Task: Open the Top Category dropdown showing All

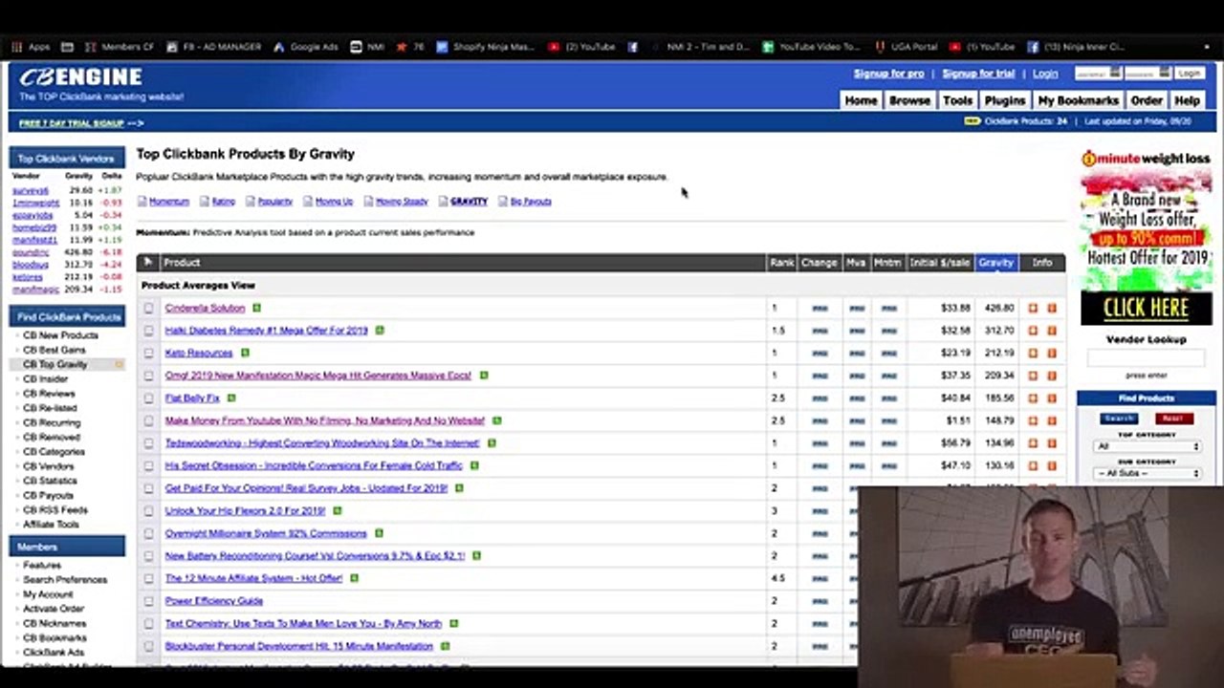Action: (1147, 446)
